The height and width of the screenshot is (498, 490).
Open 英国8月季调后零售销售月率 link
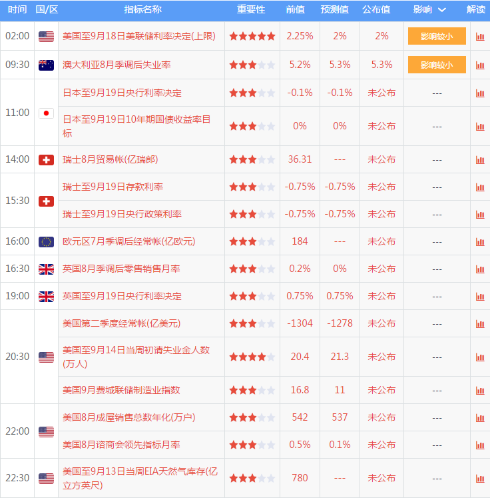tap(121, 269)
